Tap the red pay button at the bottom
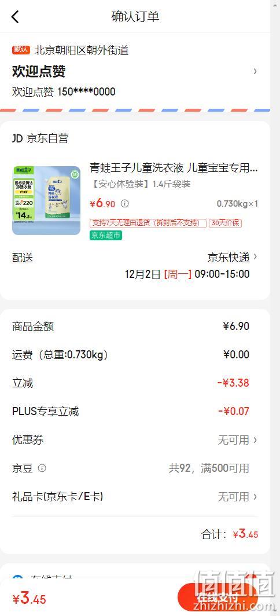Screen dimensions: 280x616 point(217,597)
